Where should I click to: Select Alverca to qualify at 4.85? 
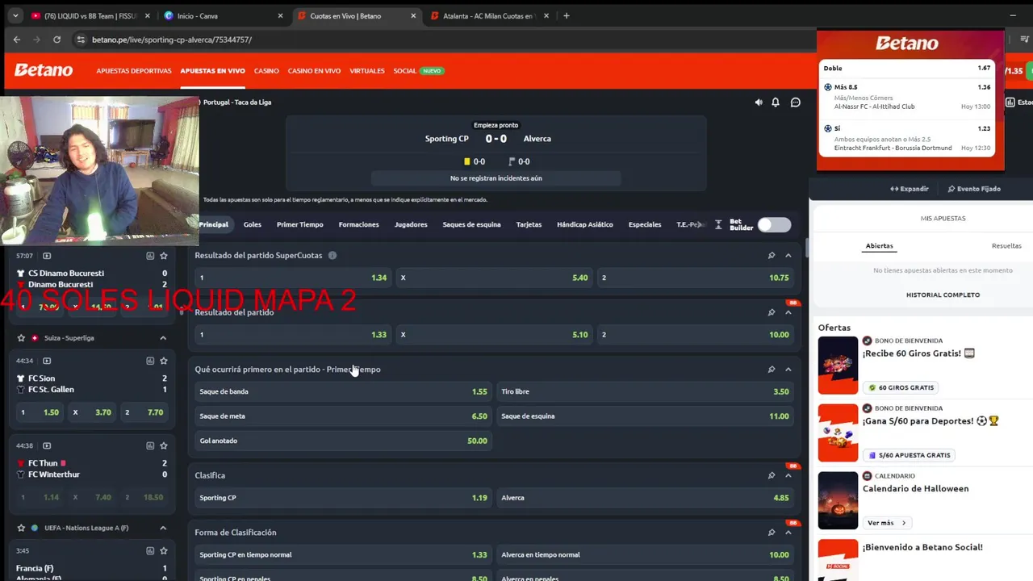(645, 498)
